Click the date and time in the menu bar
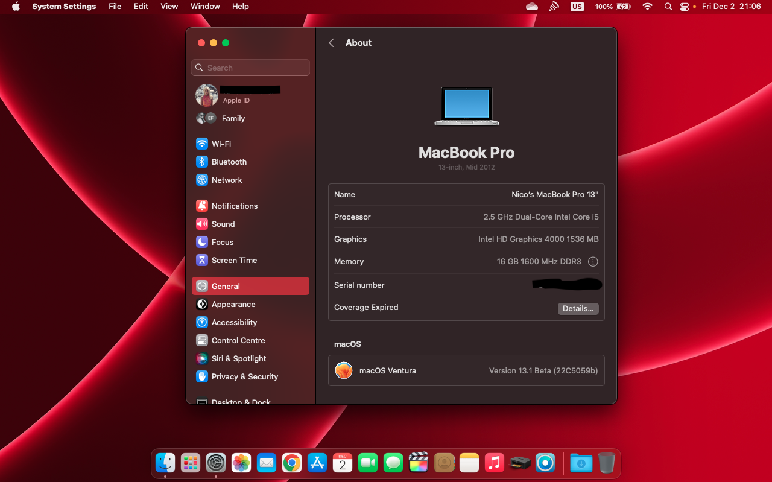 tap(731, 7)
